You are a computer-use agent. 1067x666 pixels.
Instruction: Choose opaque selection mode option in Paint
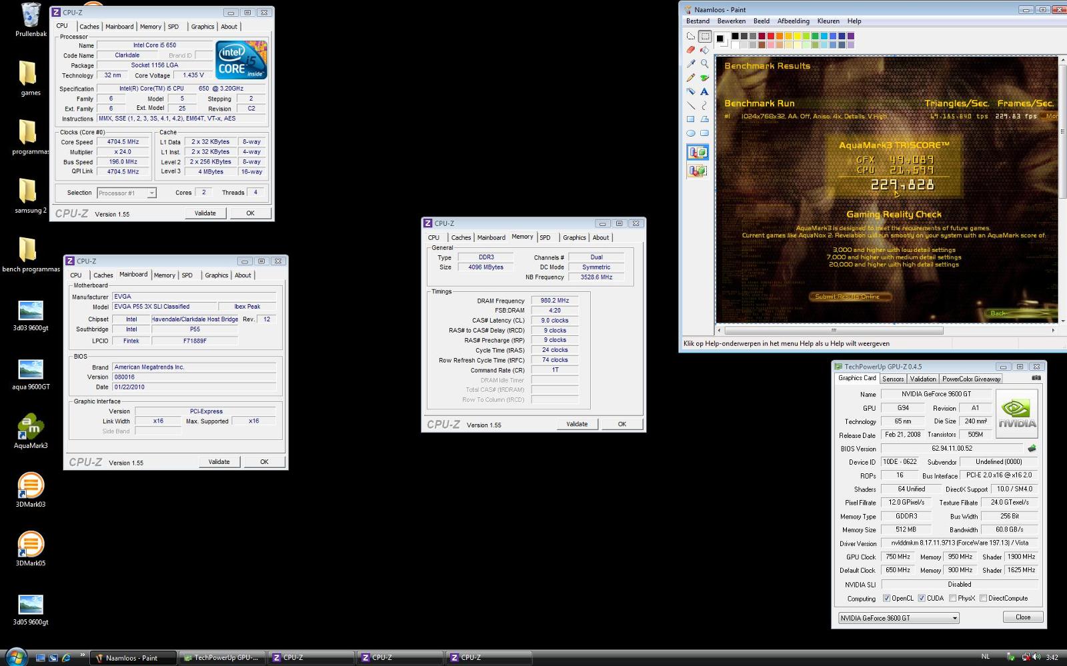coord(698,153)
